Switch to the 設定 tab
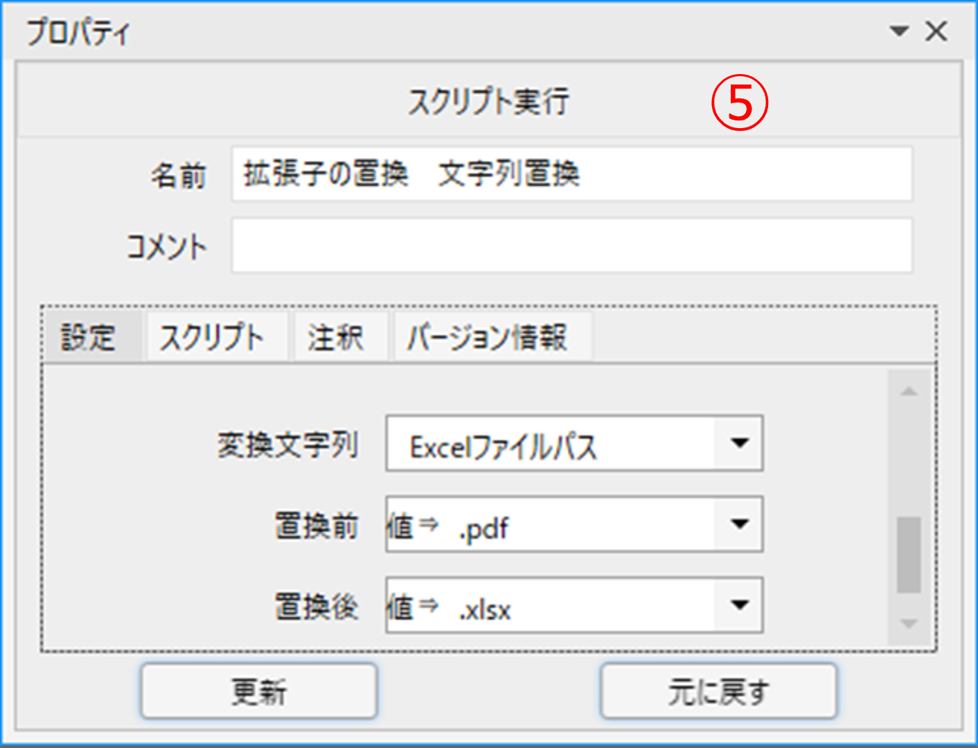 [89, 337]
